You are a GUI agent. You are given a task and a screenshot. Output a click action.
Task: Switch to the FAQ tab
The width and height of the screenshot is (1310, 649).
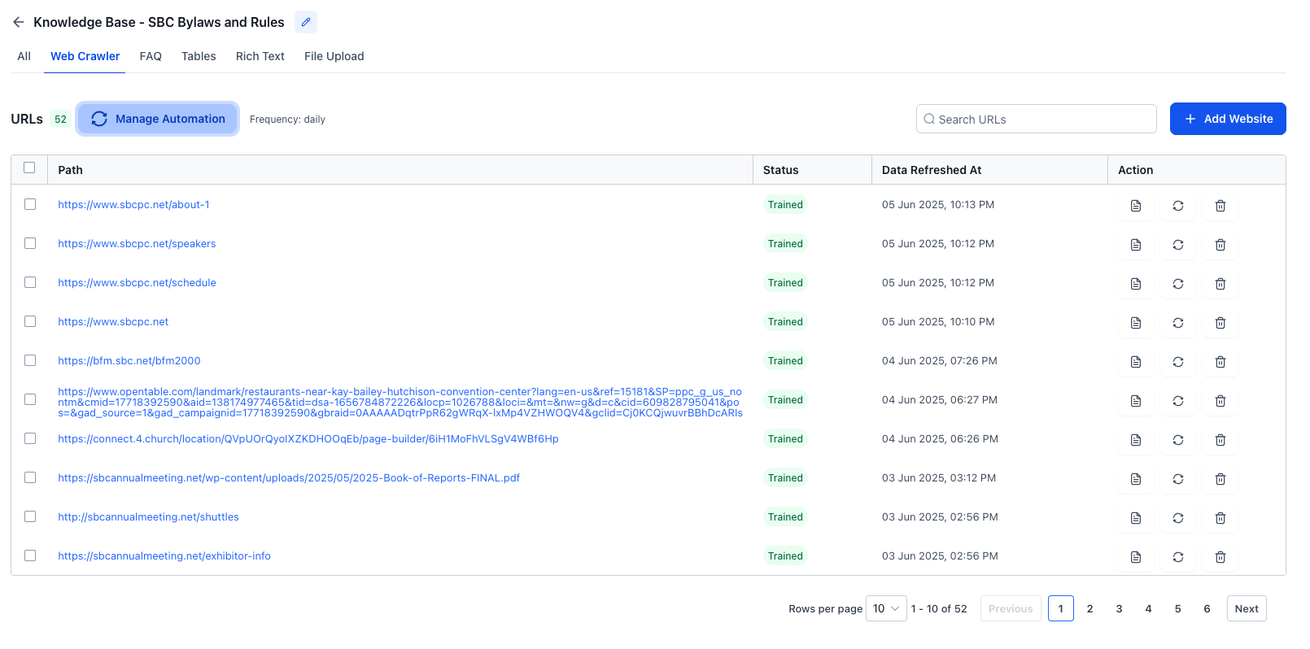pyautogui.click(x=151, y=56)
